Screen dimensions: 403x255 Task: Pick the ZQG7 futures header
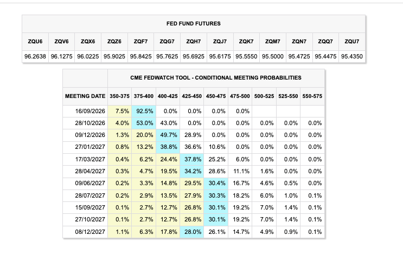167,42
